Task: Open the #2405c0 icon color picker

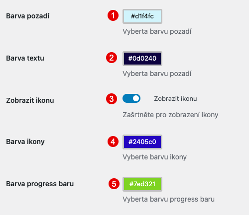Action: [142, 142]
